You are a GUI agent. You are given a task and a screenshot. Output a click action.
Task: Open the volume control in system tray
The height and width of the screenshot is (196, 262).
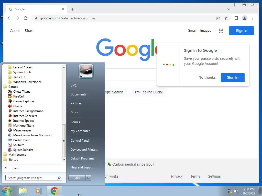coord(236,191)
